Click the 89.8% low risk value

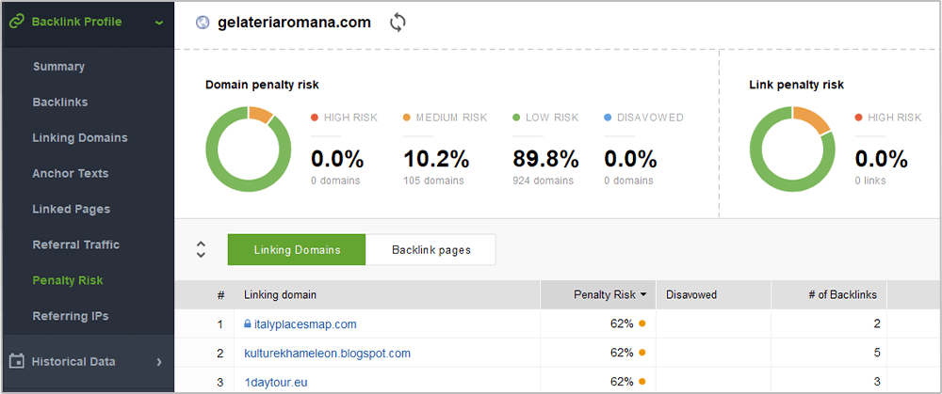545,159
